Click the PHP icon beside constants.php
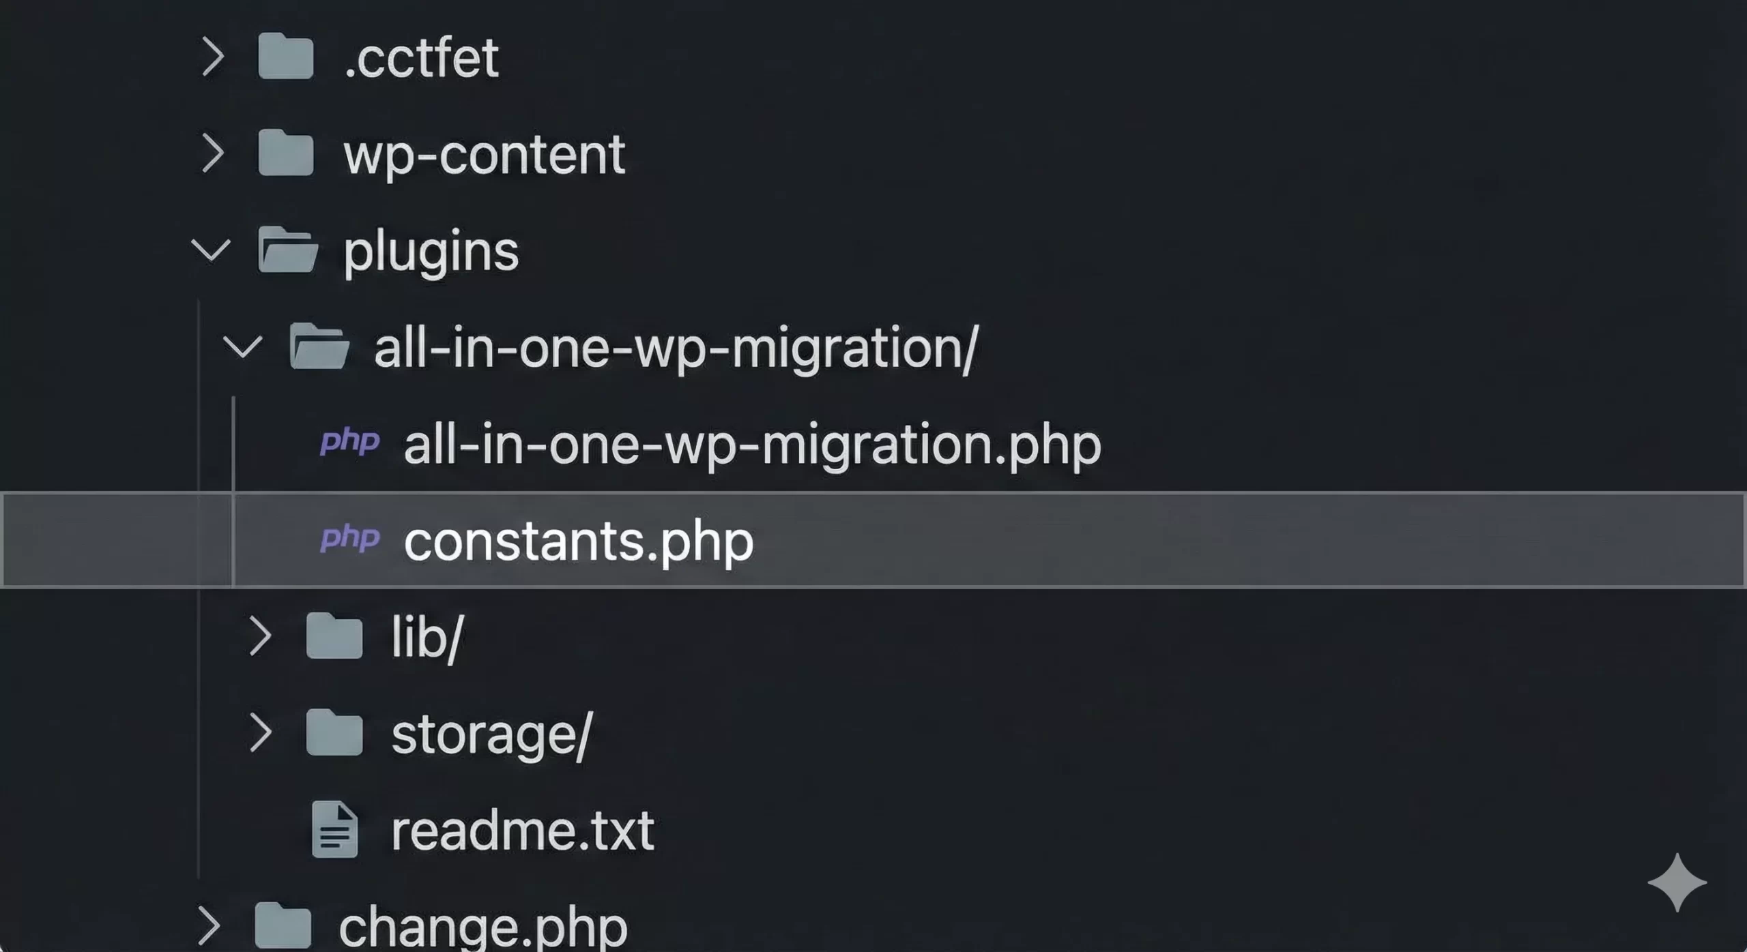The height and width of the screenshot is (952, 1747). (349, 539)
